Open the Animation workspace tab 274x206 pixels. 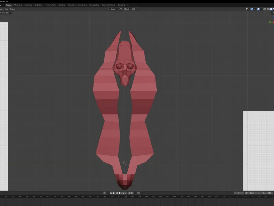(x=72, y=5)
